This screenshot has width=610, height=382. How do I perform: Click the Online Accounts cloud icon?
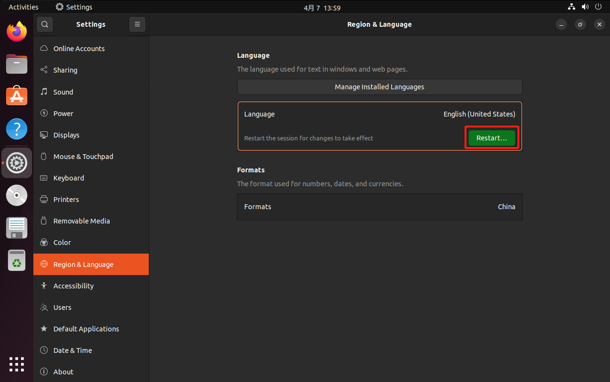coord(44,48)
